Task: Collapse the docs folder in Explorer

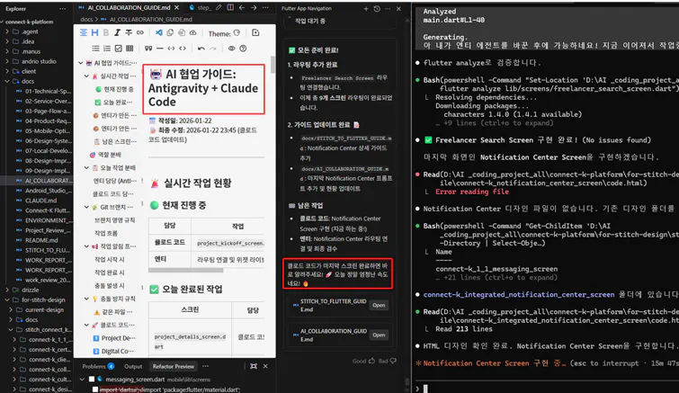Action: [x=7, y=81]
